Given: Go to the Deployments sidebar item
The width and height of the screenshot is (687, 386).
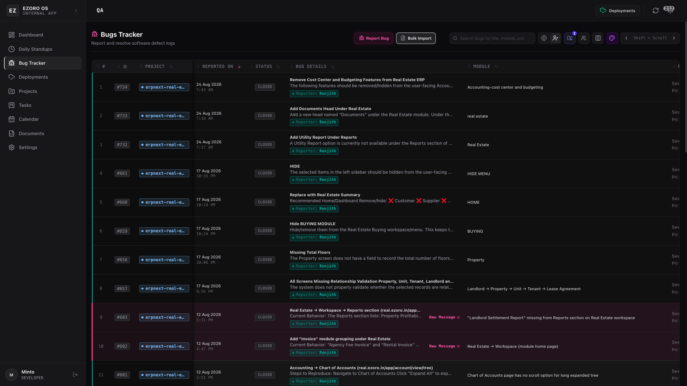Looking at the screenshot, I should coord(43,77).
